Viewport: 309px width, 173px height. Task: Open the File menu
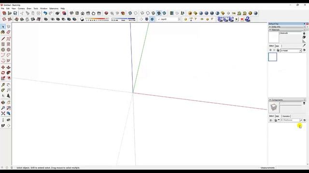point(2,9)
